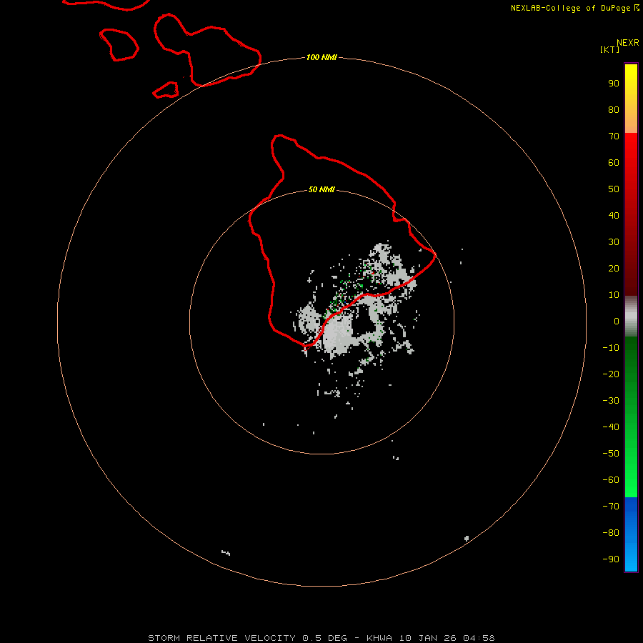
Task: Click the -70 scale label
Action: tap(611, 507)
